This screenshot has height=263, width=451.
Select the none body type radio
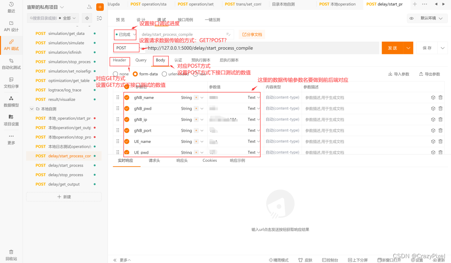click(x=115, y=74)
